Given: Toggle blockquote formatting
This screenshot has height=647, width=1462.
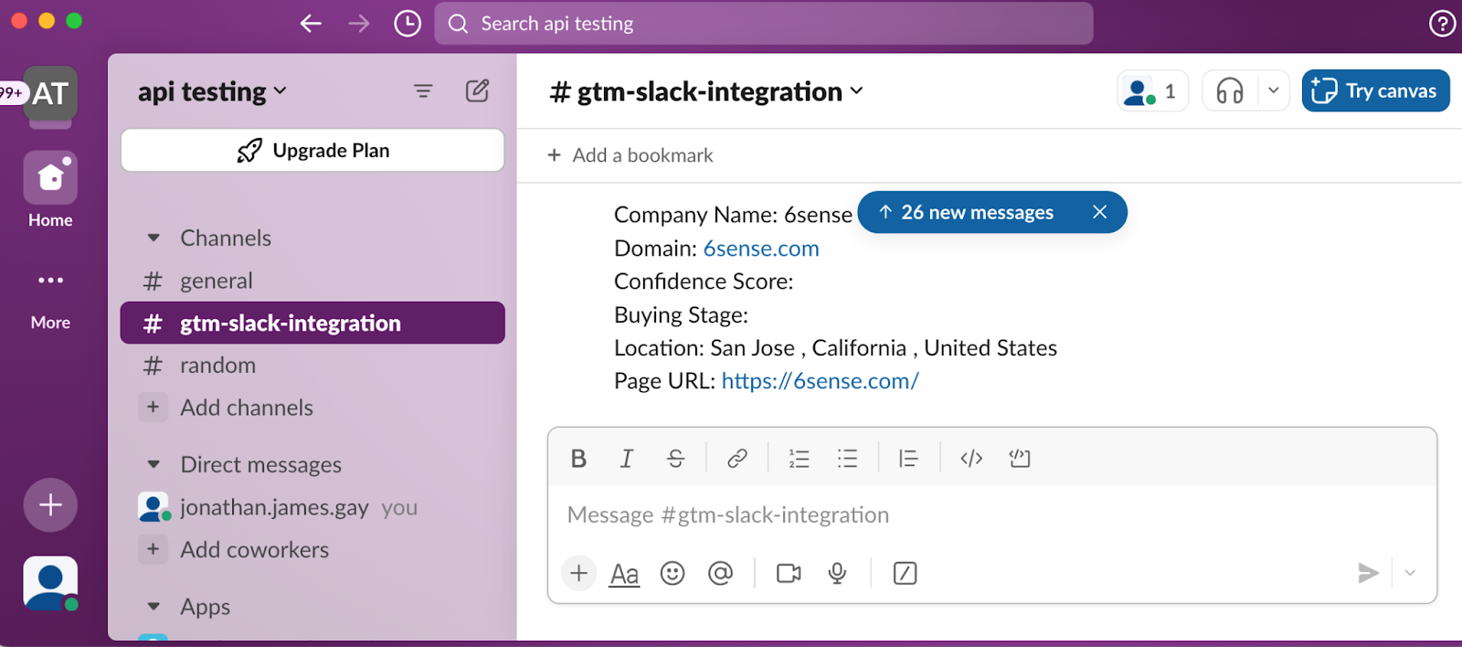Looking at the screenshot, I should click(908, 459).
